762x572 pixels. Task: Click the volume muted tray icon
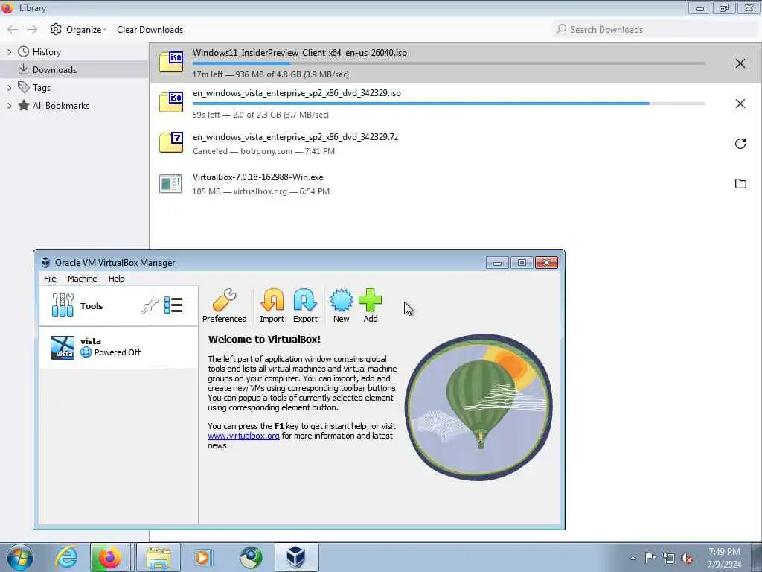pos(687,559)
